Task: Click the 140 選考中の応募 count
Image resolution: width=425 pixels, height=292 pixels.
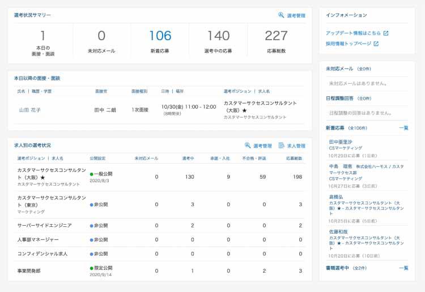Action: pos(219,36)
